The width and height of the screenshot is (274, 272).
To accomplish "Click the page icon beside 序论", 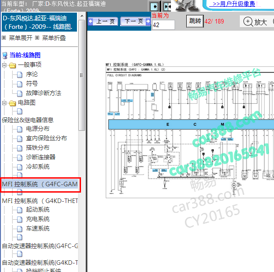I will tap(20, 74).
